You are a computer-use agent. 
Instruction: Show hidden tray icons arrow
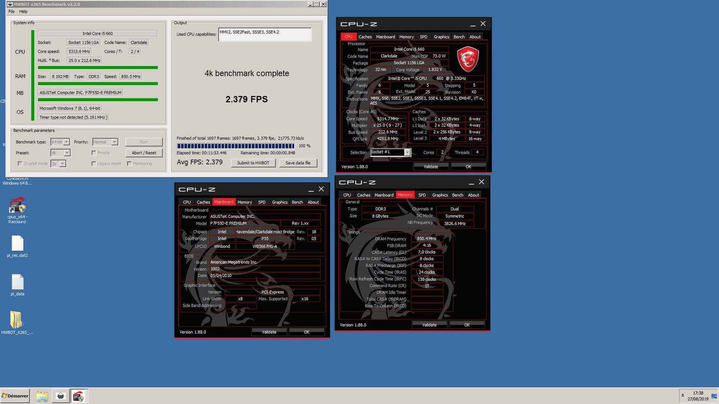click(x=682, y=395)
